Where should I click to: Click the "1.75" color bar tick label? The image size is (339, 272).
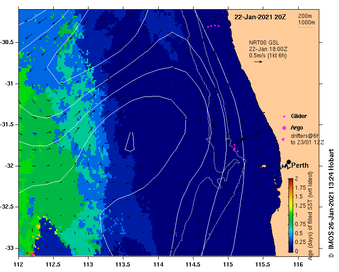pos(300,188)
